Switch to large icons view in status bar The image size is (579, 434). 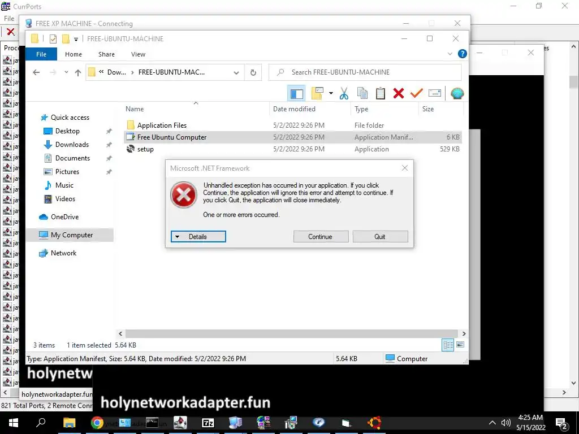(x=460, y=345)
